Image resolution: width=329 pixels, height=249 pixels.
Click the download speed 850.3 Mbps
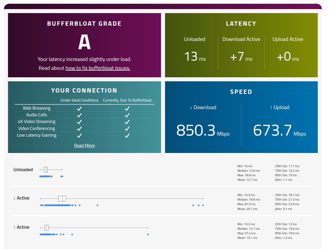203,131
